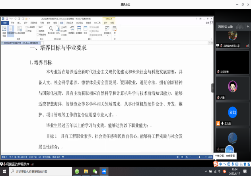Viewport: 251px width, 176px height.
Task: Toggle the Navigation Pane checkbox
Action: (39, 34)
